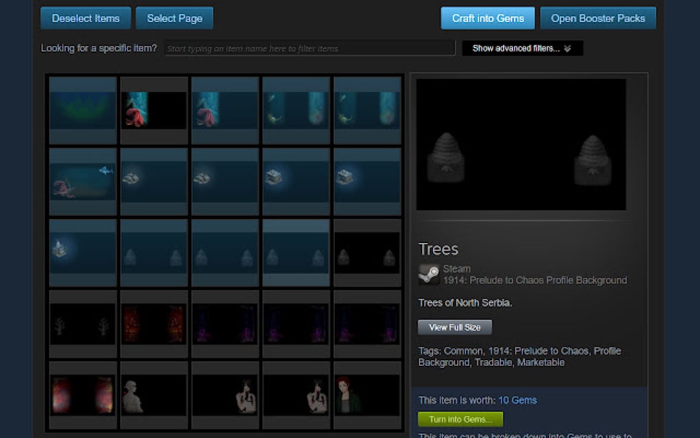
Task: Click '1914: Prelude to Chaos Profile Background' text
Action: (535, 280)
